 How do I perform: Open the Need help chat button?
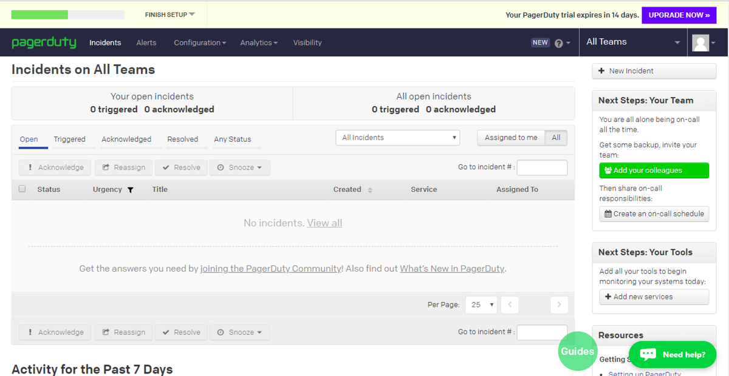(673, 355)
